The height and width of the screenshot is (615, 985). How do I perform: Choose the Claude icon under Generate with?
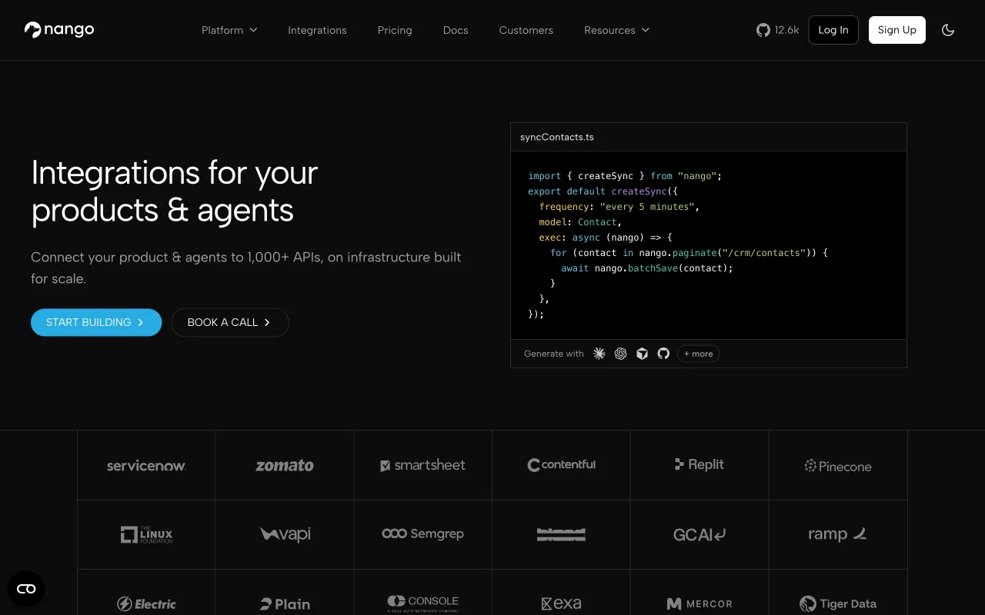pos(599,354)
